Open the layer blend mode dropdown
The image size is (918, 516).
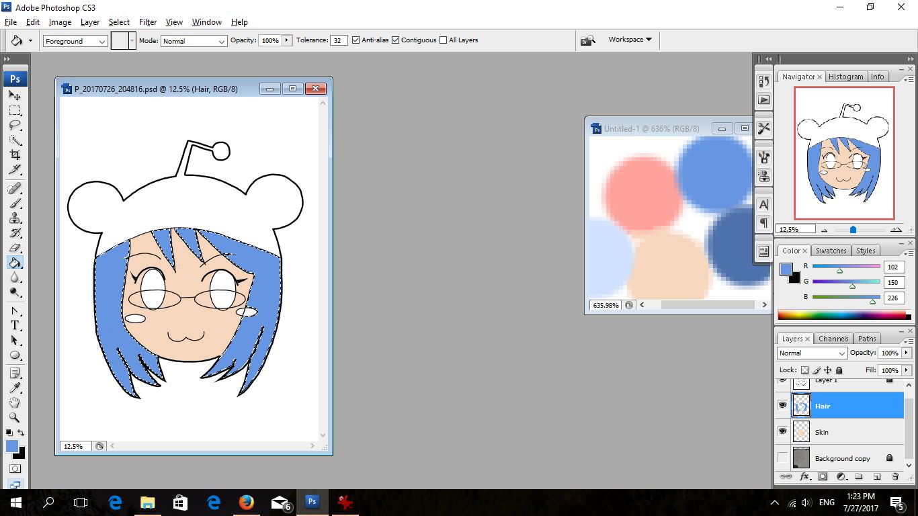812,353
